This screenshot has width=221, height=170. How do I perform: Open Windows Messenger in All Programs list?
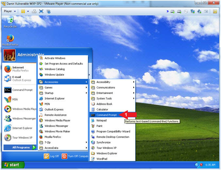point(63,126)
